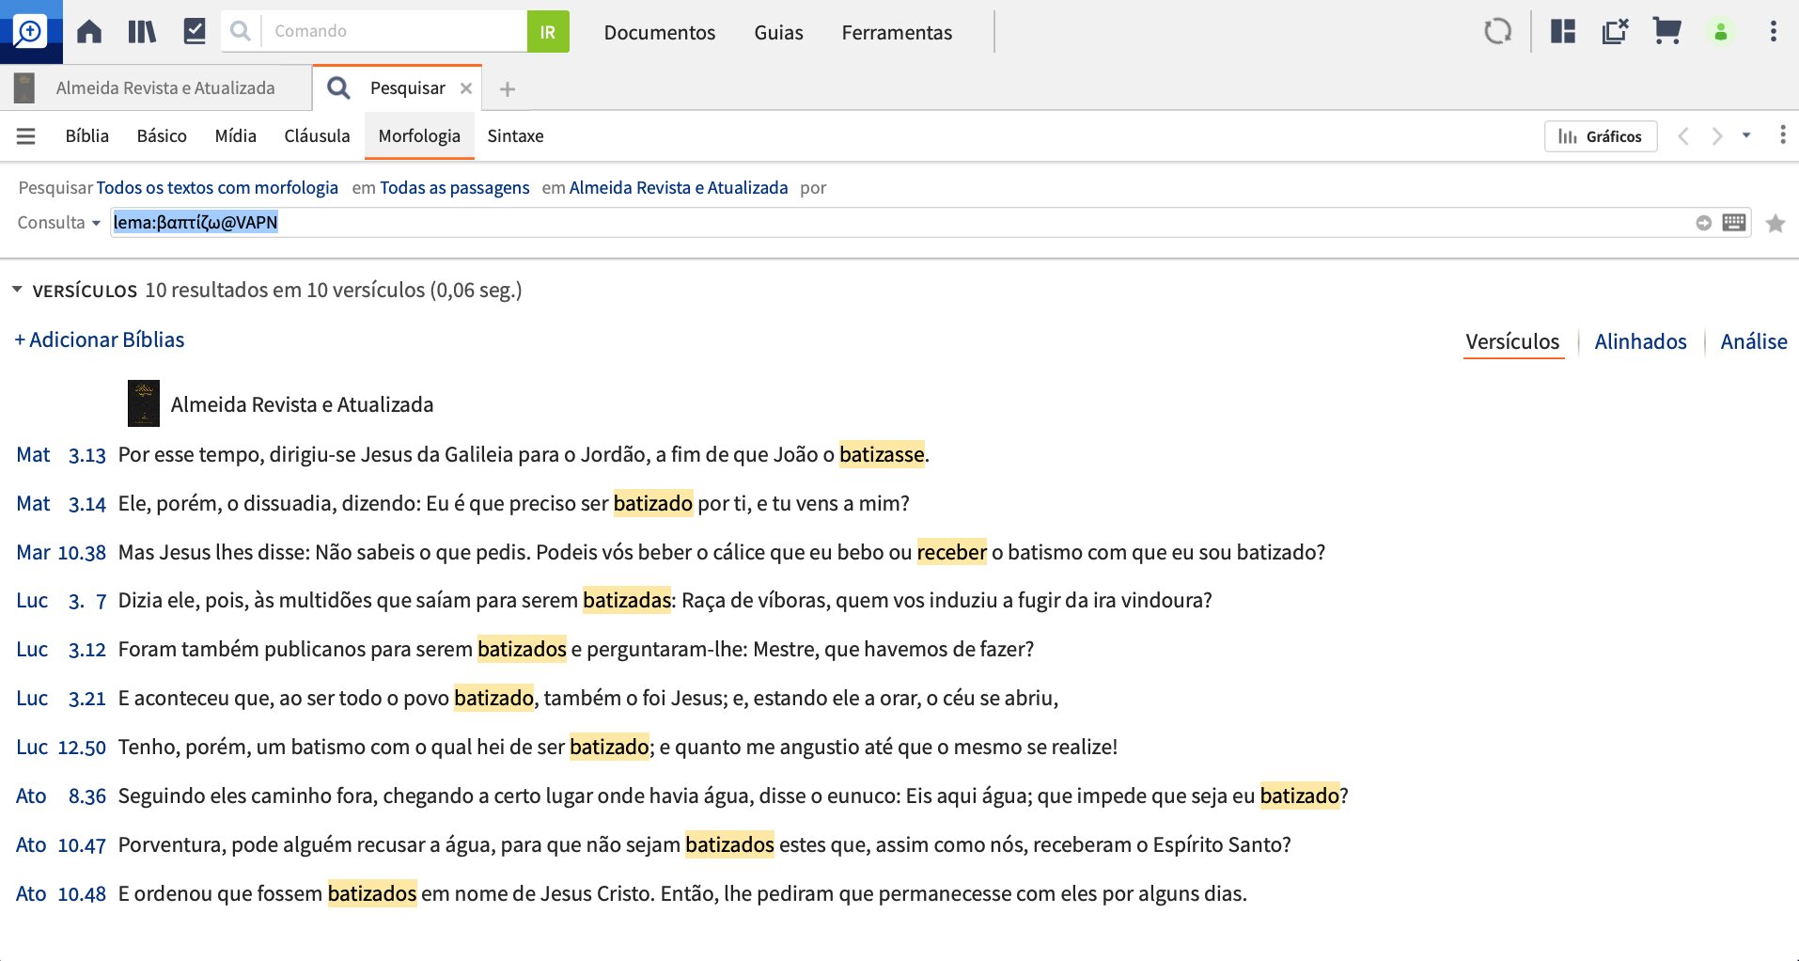Open the Greek keyboard icon in query field
The height and width of the screenshot is (961, 1799).
point(1734,223)
